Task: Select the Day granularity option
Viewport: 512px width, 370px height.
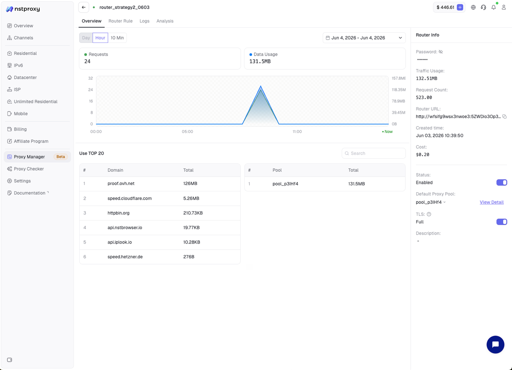Action: (86, 38)
